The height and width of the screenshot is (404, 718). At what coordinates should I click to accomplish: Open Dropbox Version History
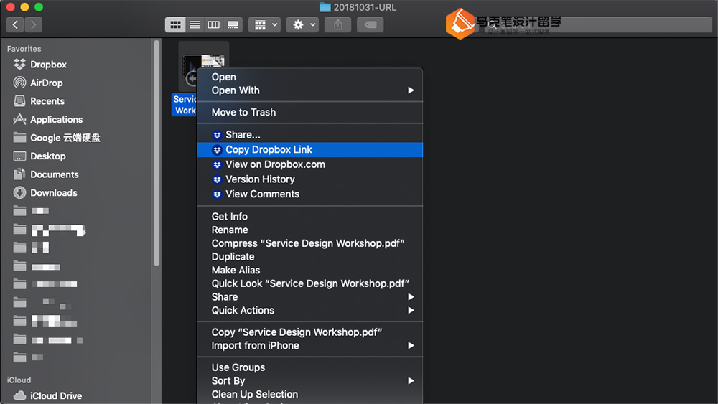pos(309,179)
